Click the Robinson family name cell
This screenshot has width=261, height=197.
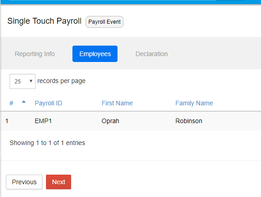click(189, 121)
